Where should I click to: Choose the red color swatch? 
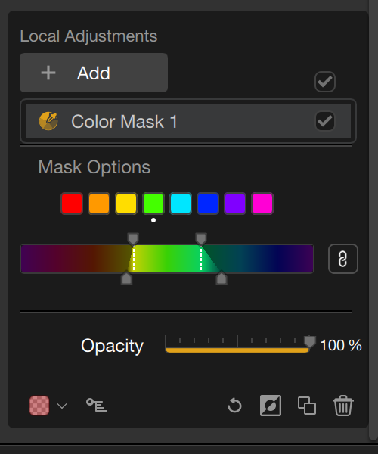pyautogui.click(x=72, y=204)
